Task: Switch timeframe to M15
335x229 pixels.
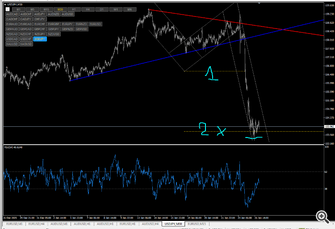Action: click(x=46, y=9)
